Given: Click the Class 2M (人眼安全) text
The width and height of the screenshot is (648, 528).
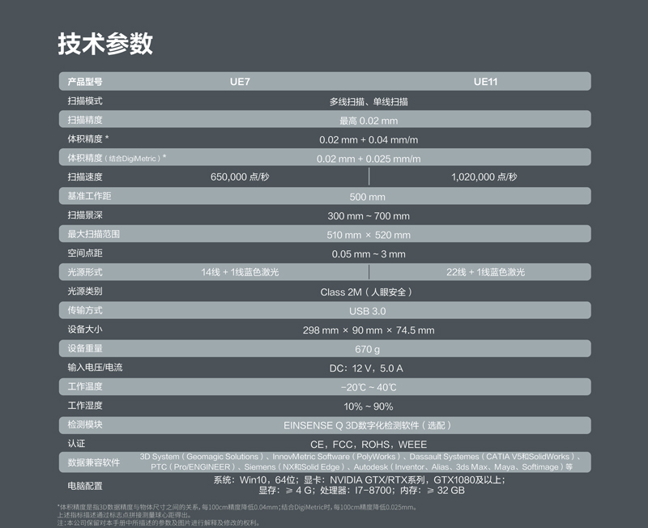Looking at the screenshot, I should pos(368,292).
